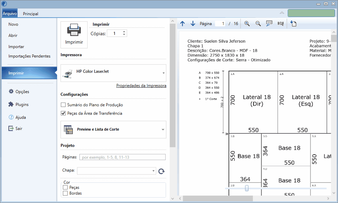Go to next page with down arrow
The width and height of the screenshot is (338, 203).
[193, 24]
